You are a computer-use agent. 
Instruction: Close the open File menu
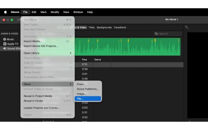coord(25,12)
